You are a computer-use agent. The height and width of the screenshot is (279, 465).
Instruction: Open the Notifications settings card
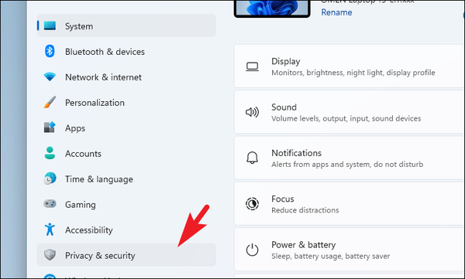tap(350, 158)
